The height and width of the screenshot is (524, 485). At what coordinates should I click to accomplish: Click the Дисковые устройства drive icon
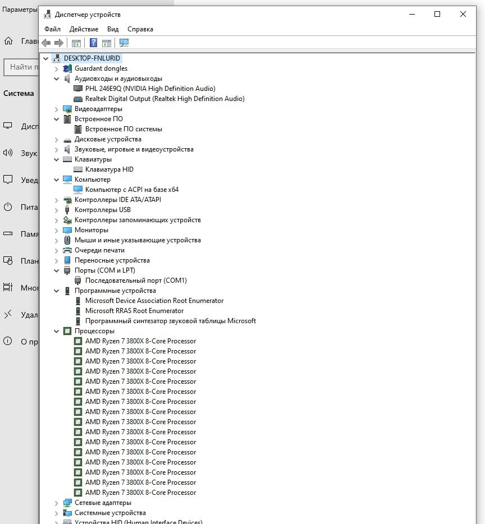pyautogui.click(x=67, y=140)
